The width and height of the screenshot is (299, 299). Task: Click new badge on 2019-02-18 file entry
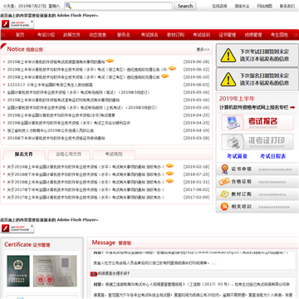point(169,166)
